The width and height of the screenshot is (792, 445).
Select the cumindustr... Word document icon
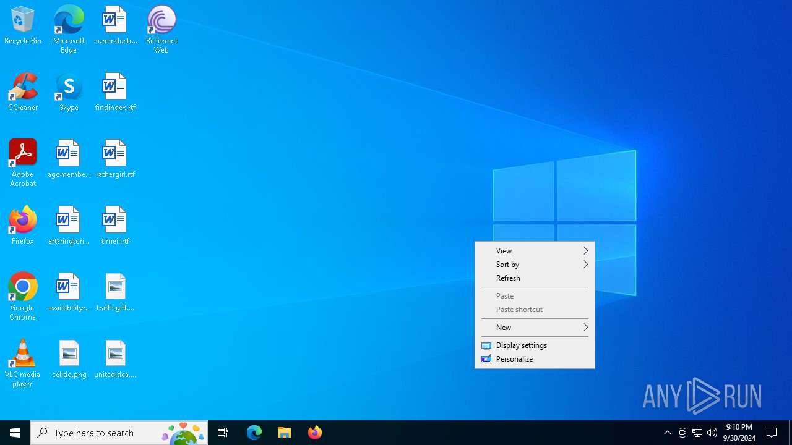(115, 25)
